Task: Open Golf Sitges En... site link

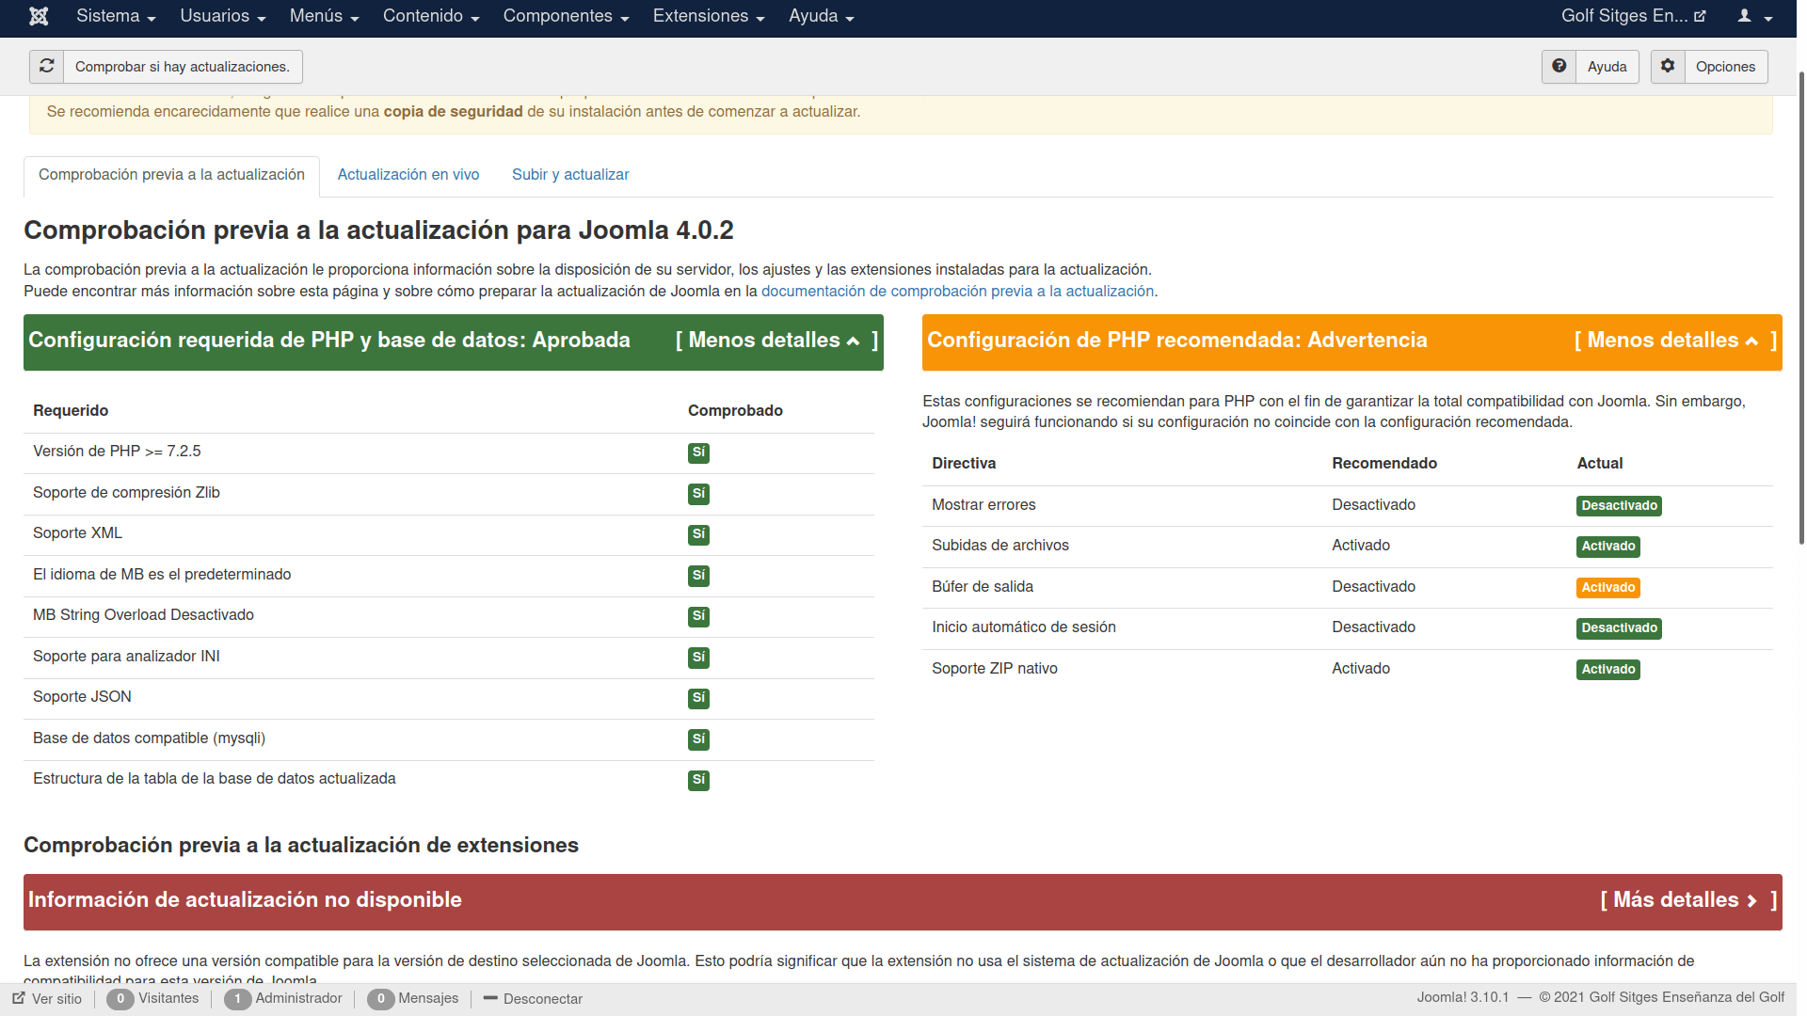Action: 1633,16
